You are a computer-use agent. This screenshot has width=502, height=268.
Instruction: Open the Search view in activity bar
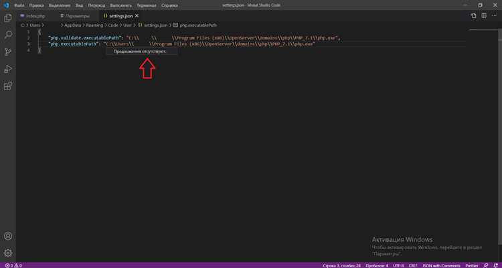pos(8,35)
